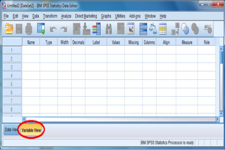Open the Add-ons menu
Image resolution: width=225 pixels, height=150 pixels.
(135, 16)
